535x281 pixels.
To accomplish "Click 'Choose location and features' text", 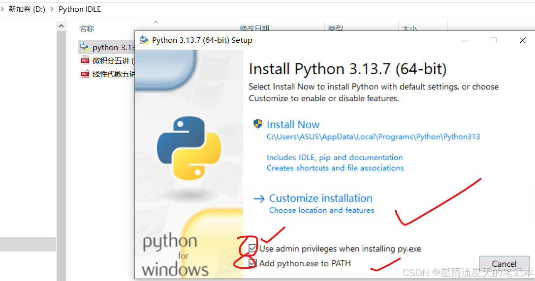I will [x=321, y=210].
